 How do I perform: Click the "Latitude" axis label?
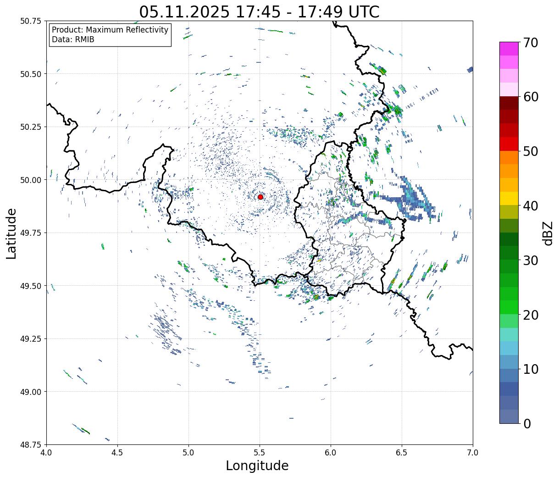click(x=11, y=233)
